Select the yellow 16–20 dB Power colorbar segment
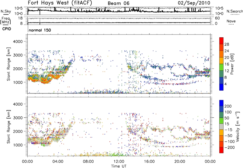 click(221, 61)
